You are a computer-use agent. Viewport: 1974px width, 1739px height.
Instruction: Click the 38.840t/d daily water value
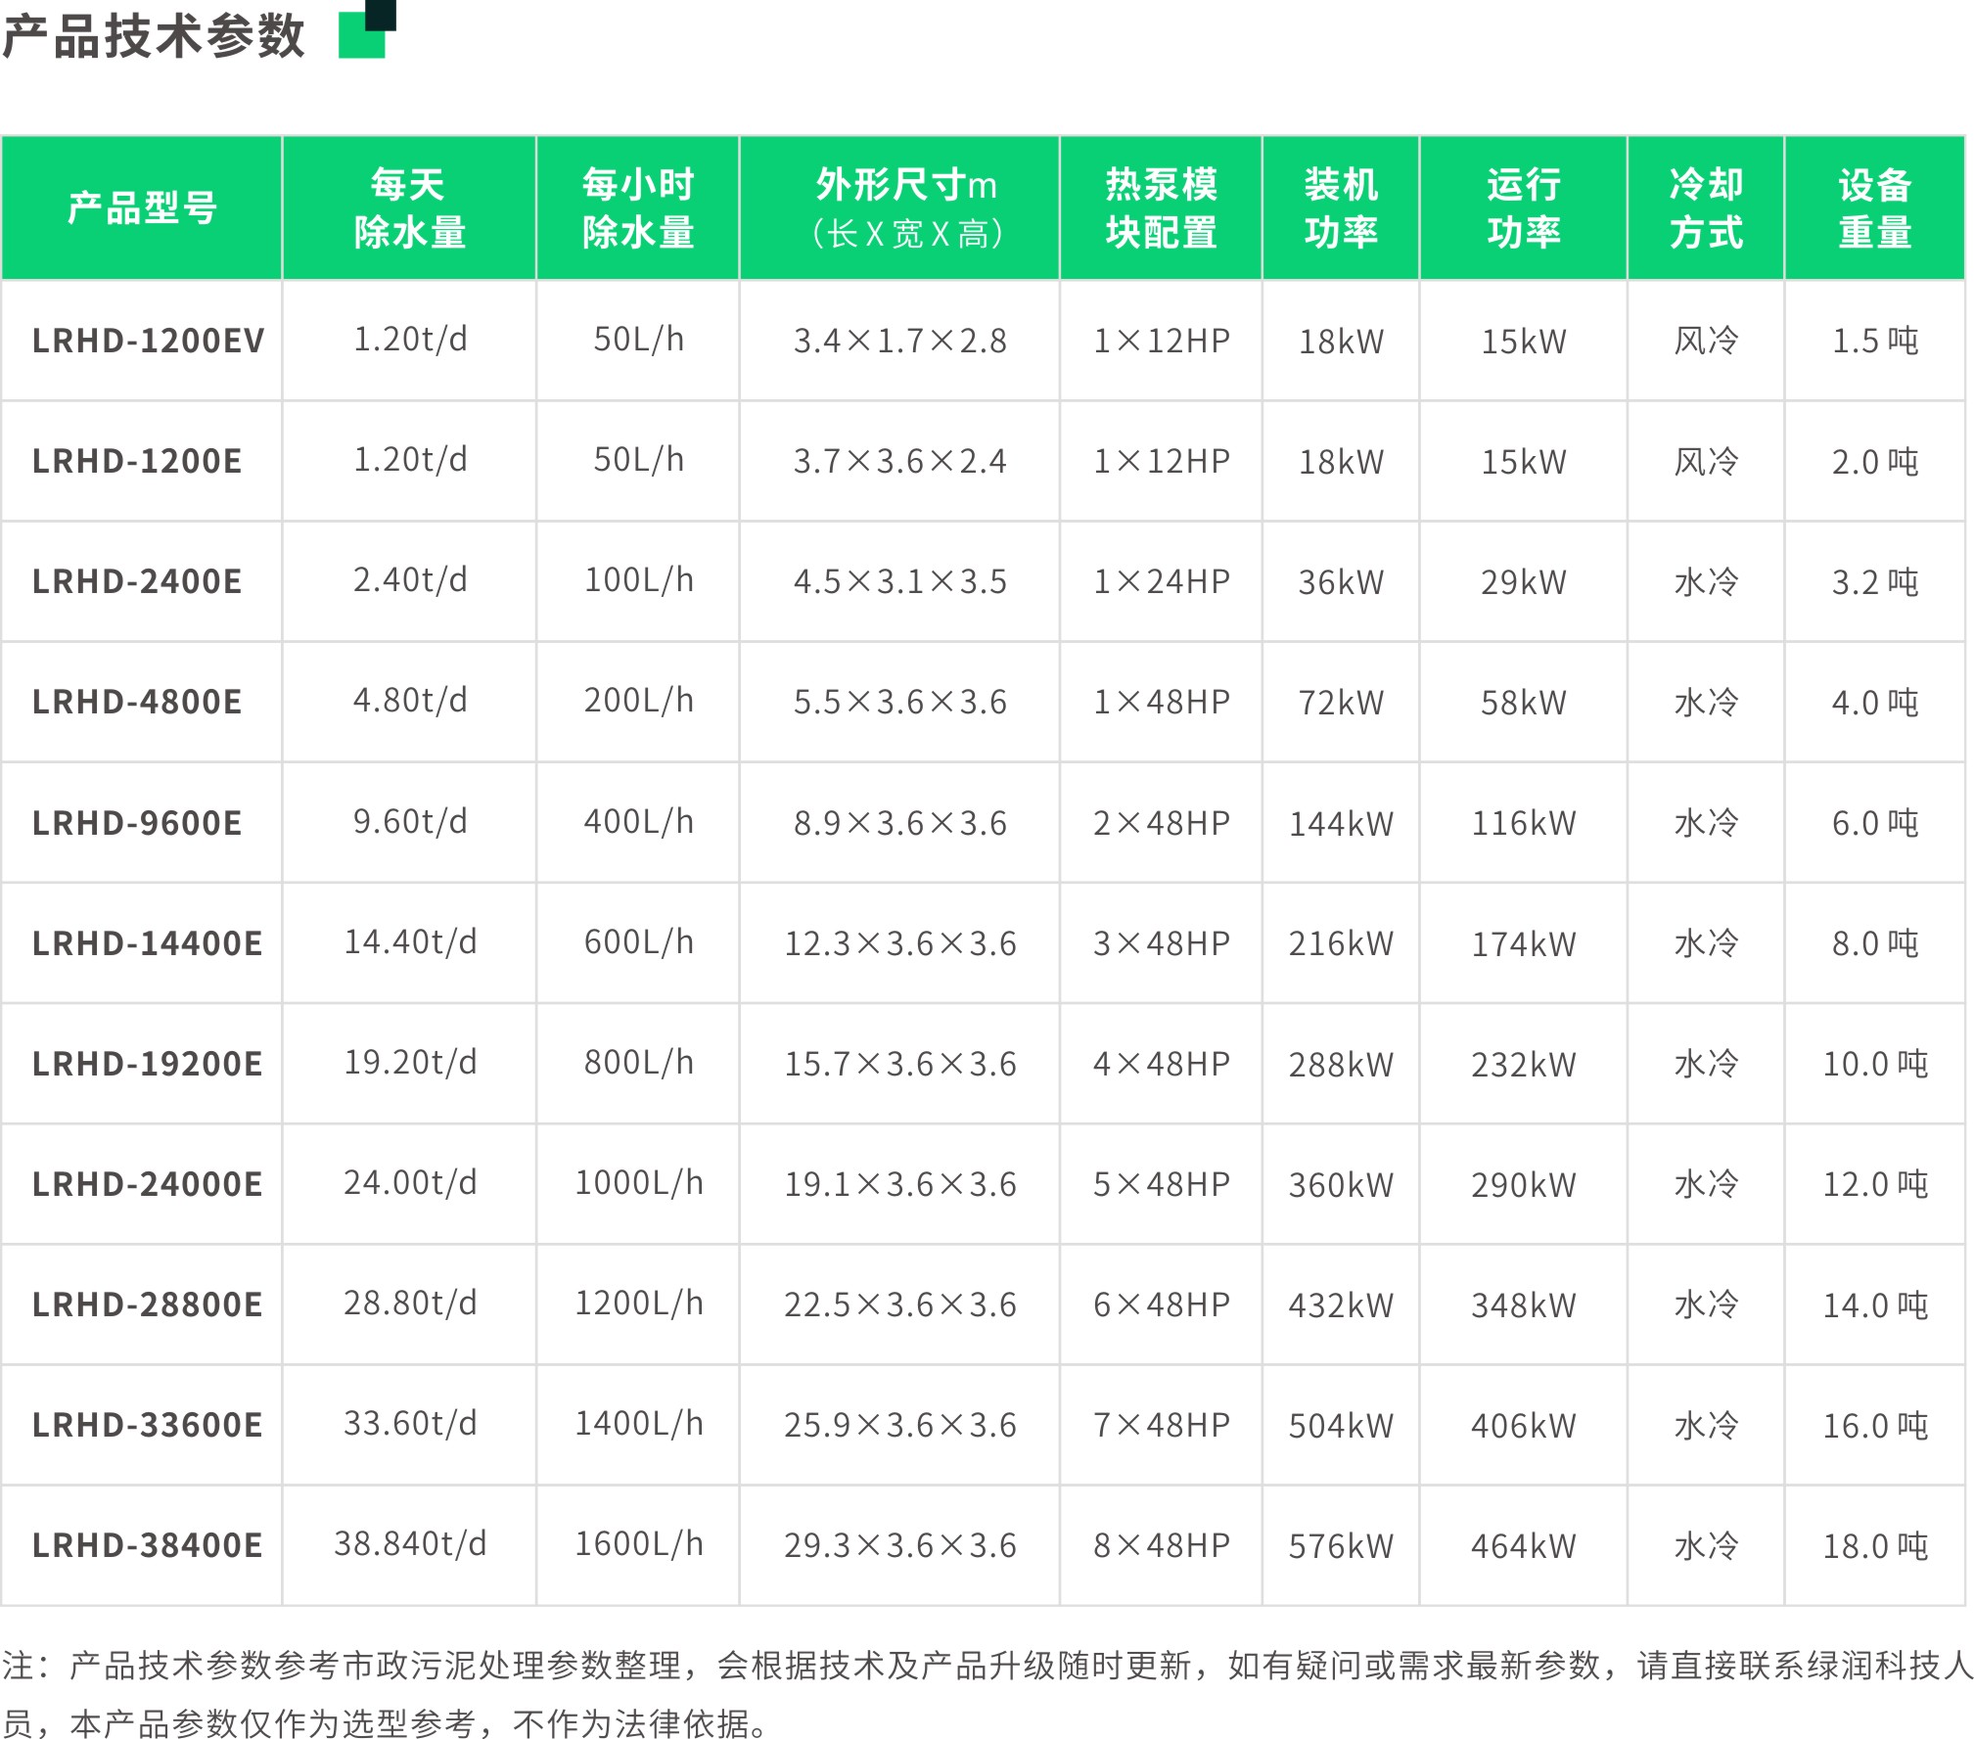409,1543
